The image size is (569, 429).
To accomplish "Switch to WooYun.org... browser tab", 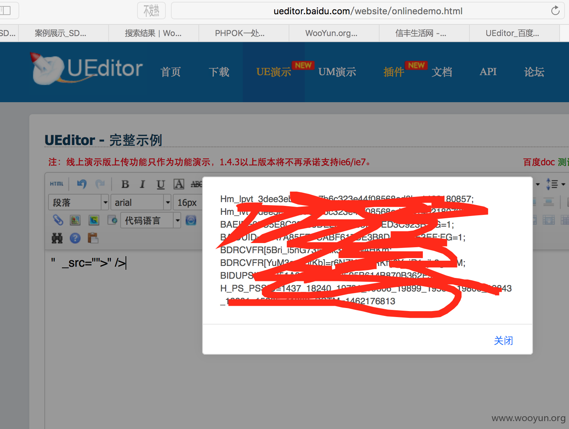I will click(x=334, y=33).
